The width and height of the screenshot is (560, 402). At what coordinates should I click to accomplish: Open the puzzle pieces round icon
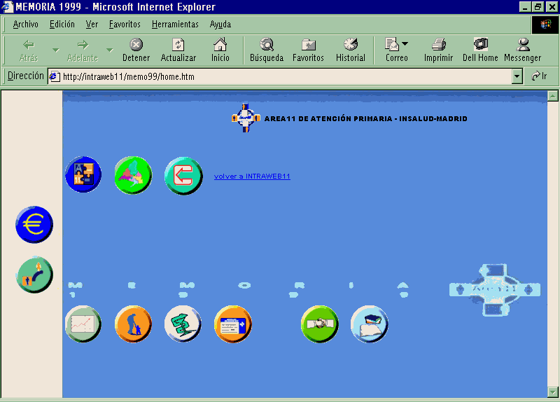pyautogui.click(x=83, y=175)
